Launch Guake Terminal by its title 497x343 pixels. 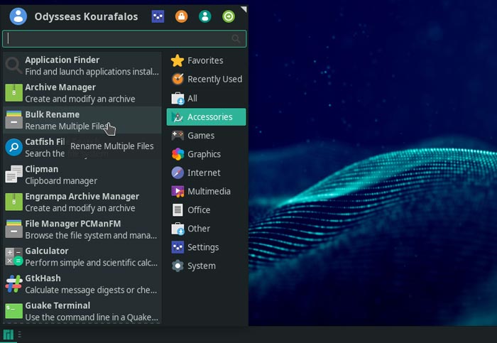58,305
